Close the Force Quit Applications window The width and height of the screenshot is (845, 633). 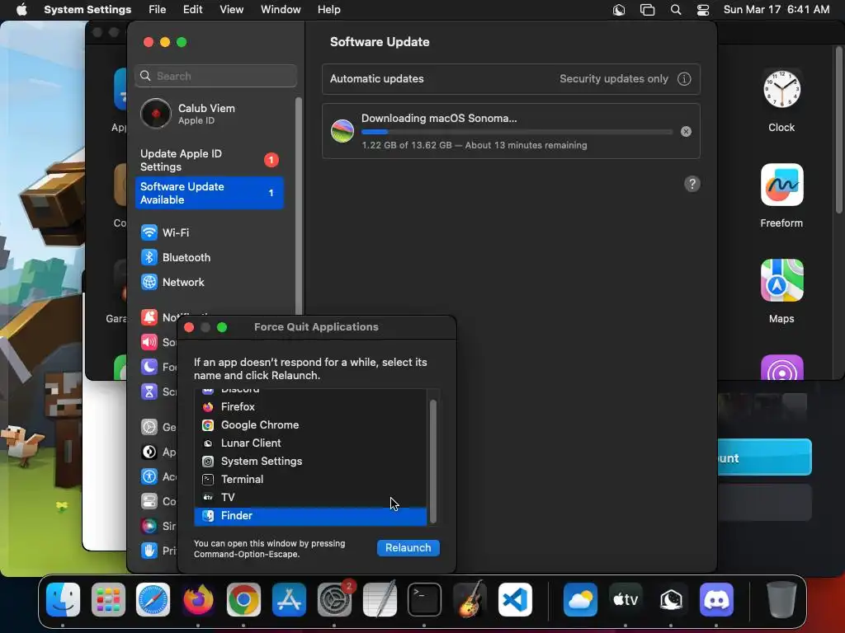(189, 327)
